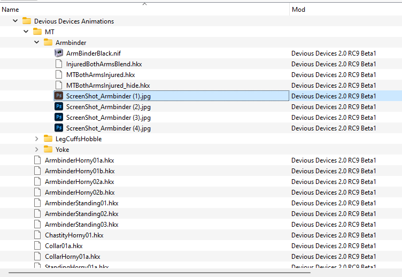Select the ArmbinderHorny02b.hkx file name
Image resolution: width=402 pixels, height=277 pixels.
click(x=80, y=193)
